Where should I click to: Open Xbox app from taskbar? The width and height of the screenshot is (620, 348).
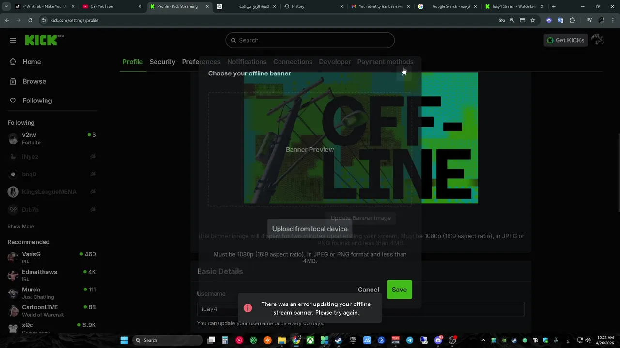click(310, 340)
